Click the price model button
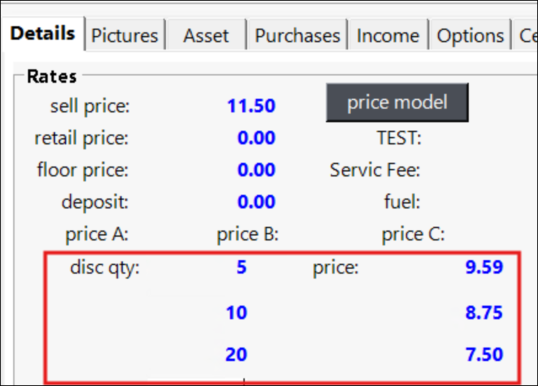Screen dimensions: 538x386 [x=397, y=102]
